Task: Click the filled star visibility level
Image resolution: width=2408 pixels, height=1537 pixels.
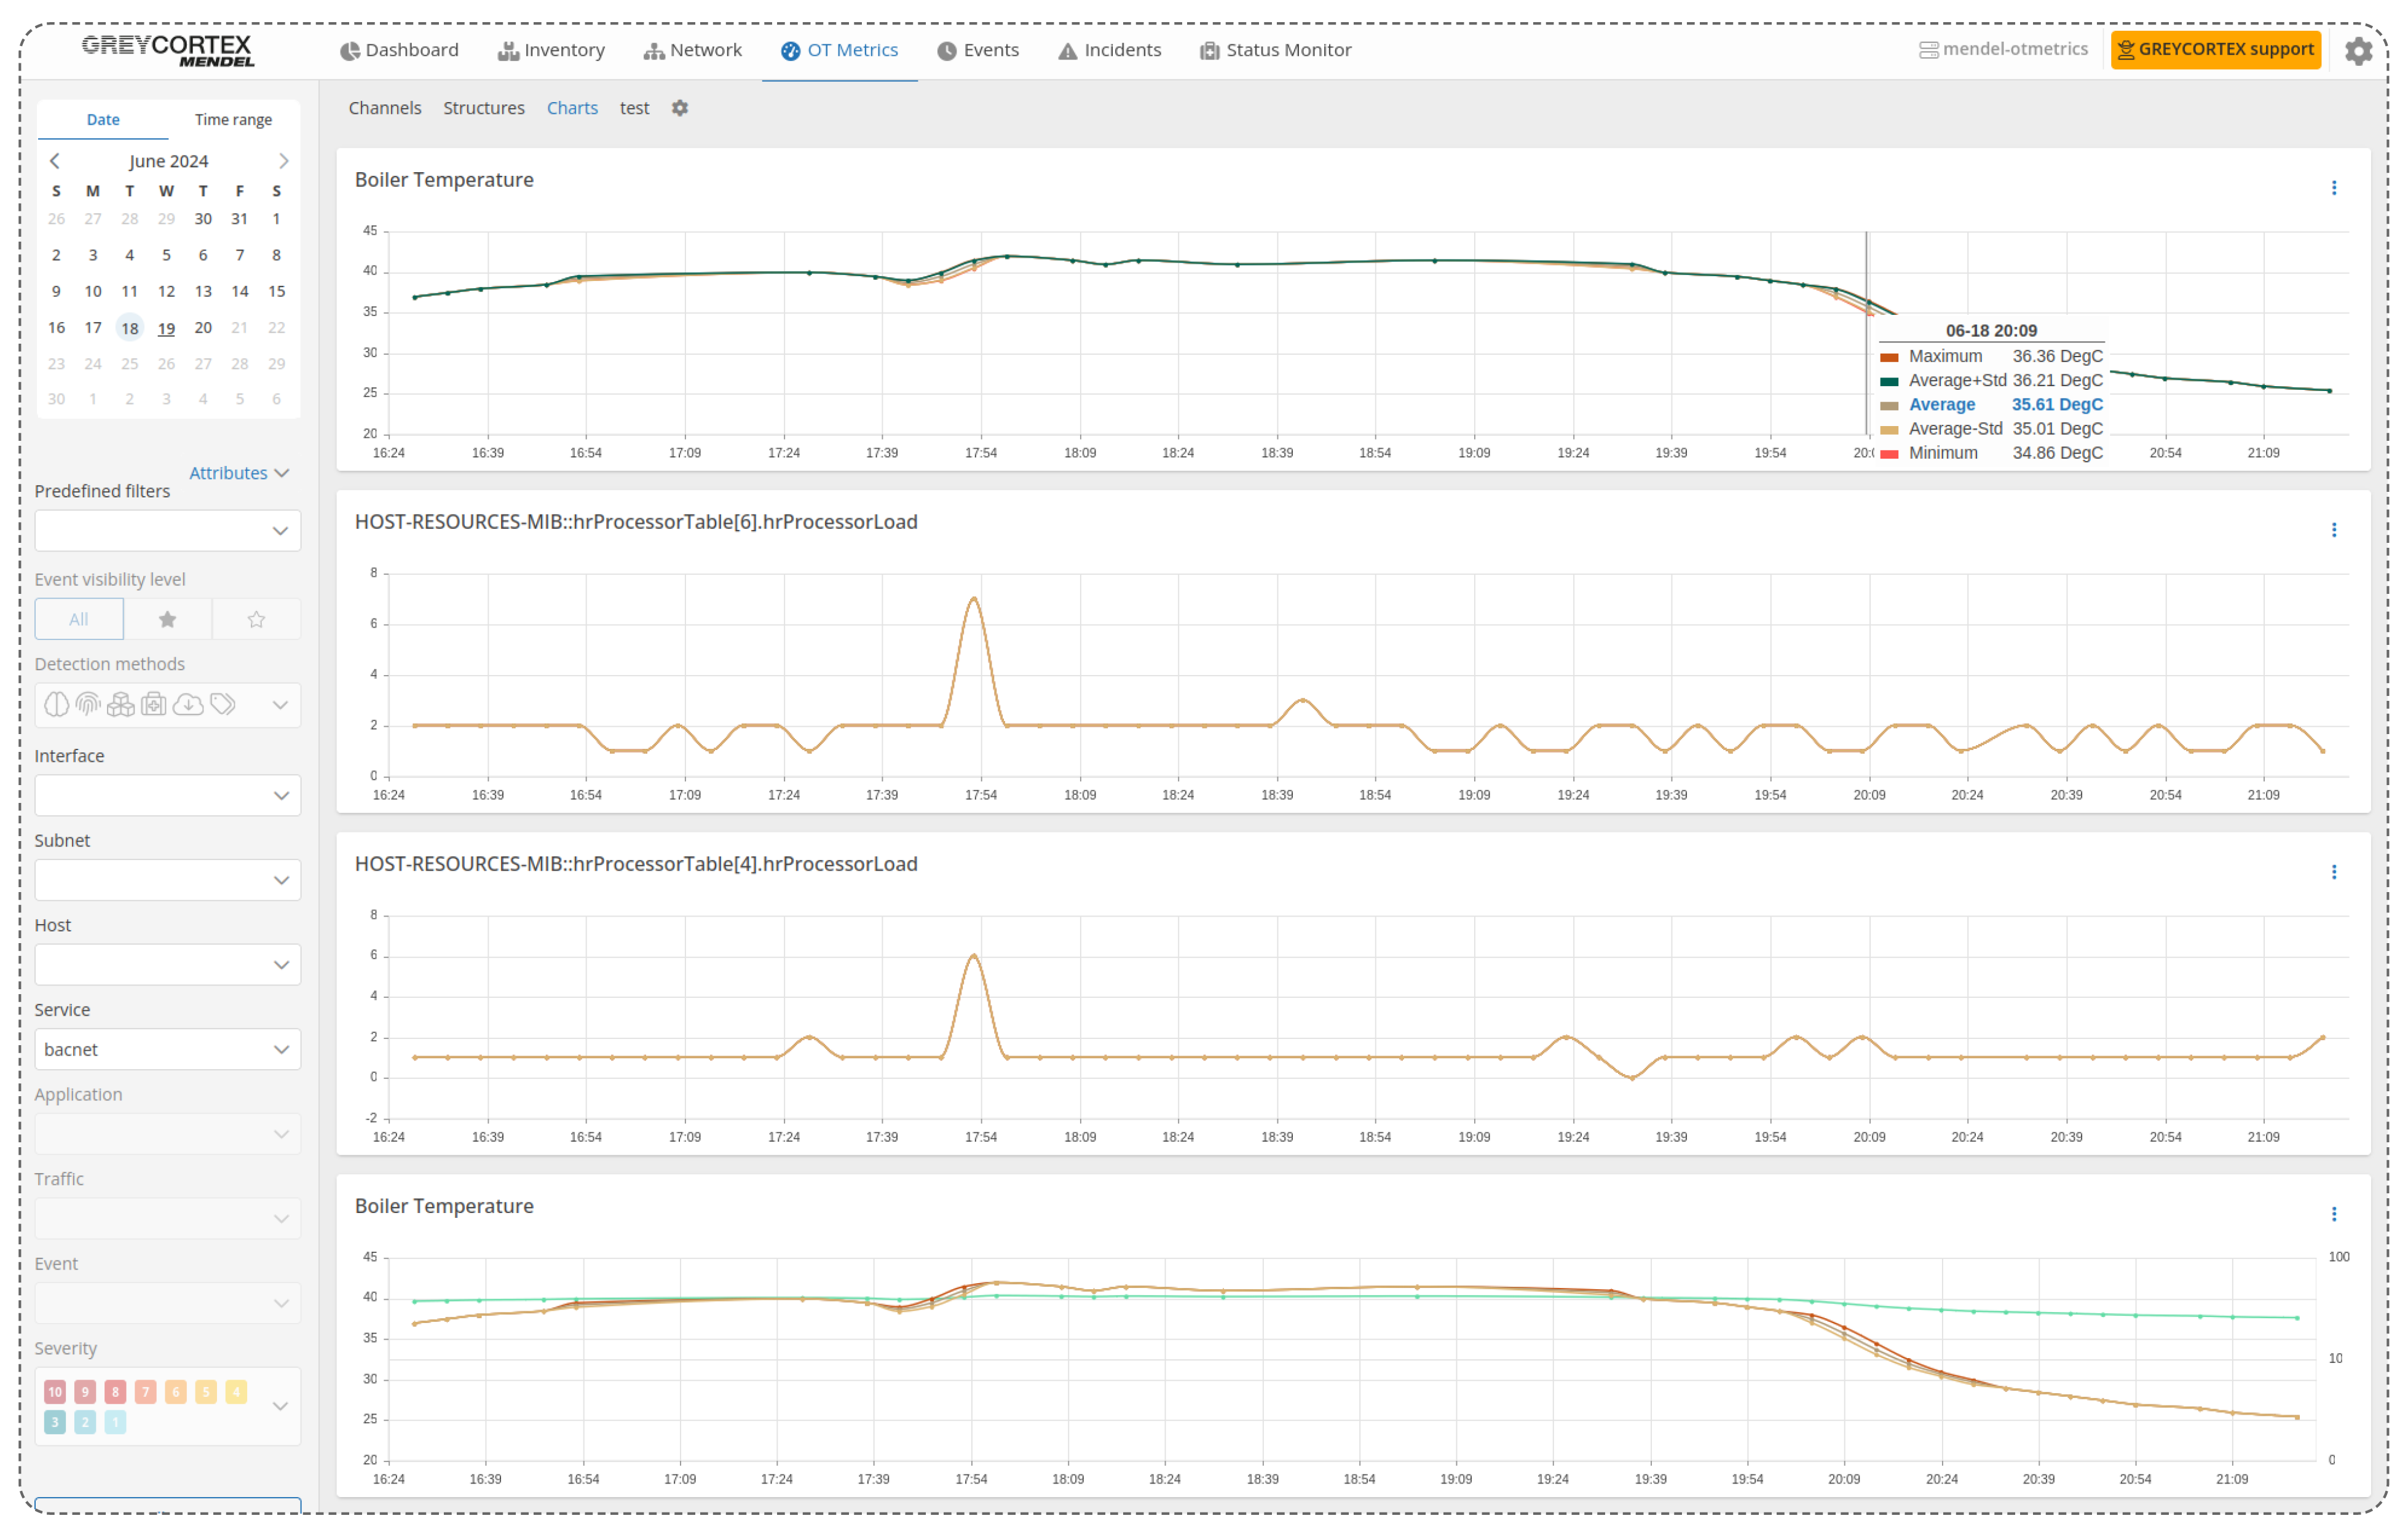Action: (167, 619)
